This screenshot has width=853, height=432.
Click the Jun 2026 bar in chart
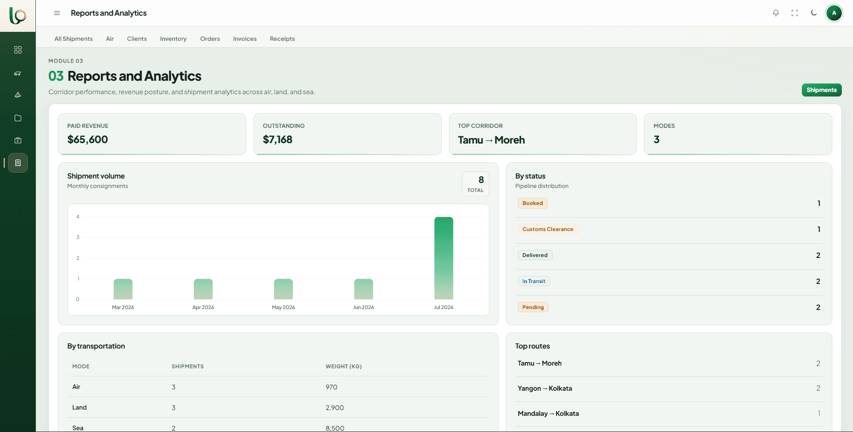[363, 289]
